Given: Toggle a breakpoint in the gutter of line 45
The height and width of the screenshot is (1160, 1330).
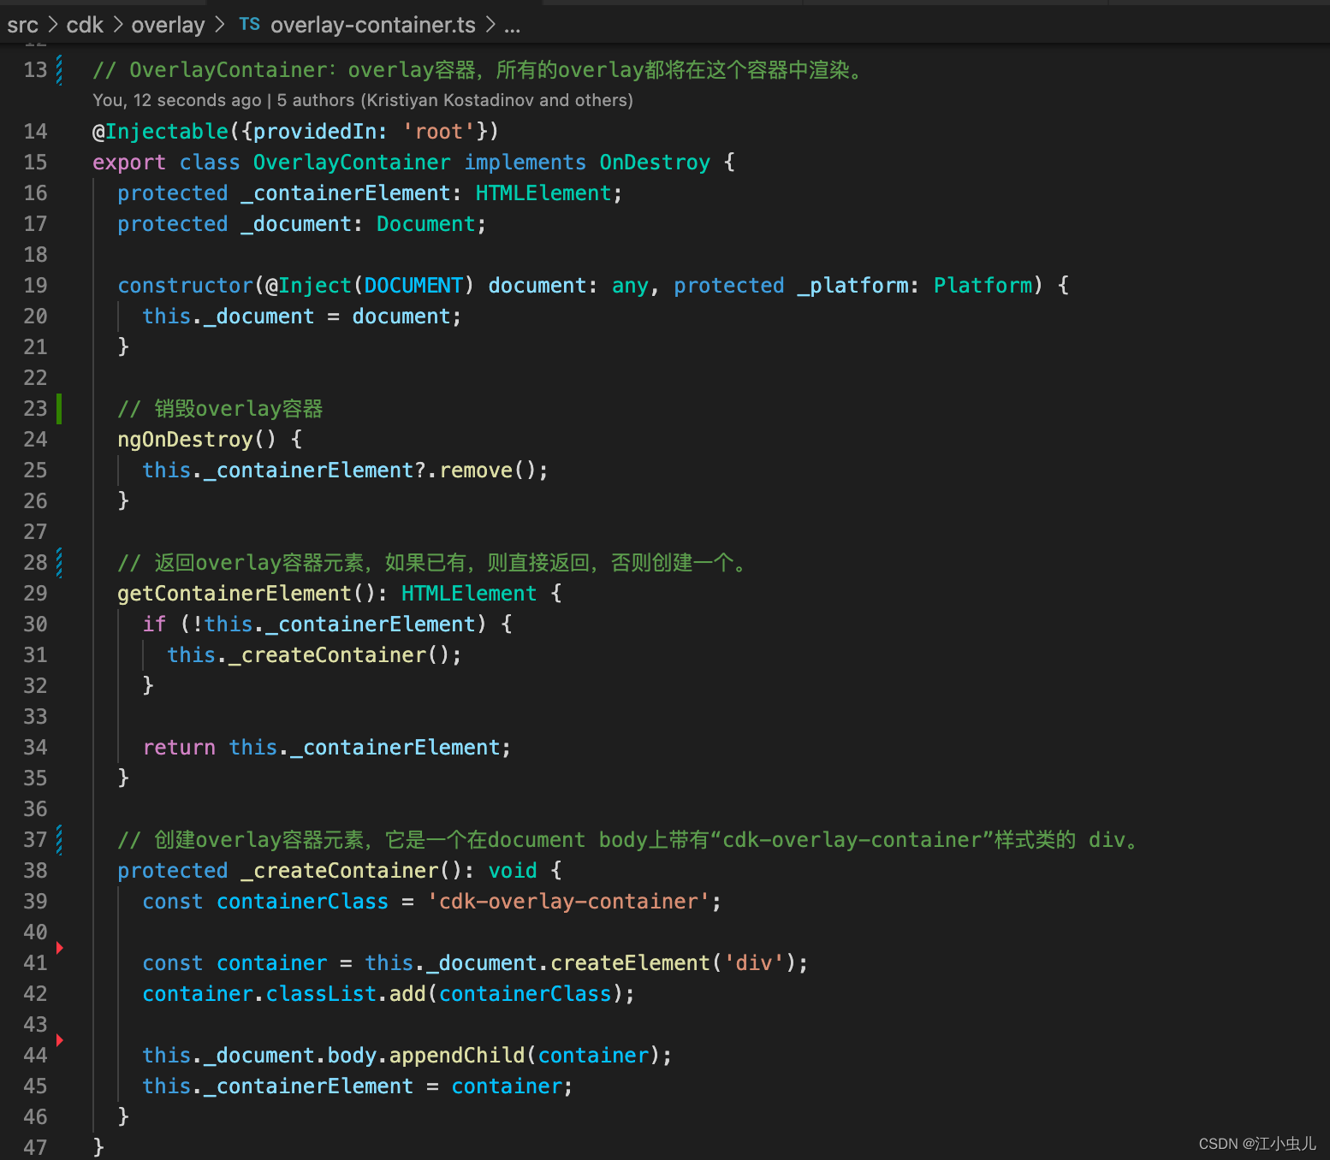Looking at the screenshot, I should (x=59, y=1086).
